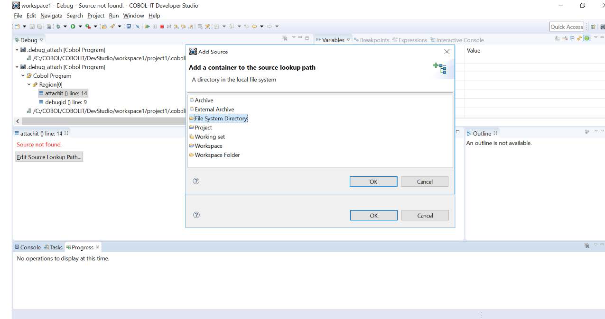The height and width of the screenshot is (319, 605).
Task: Switch to the Expressions tab
Action: click(x=410, y=40)
